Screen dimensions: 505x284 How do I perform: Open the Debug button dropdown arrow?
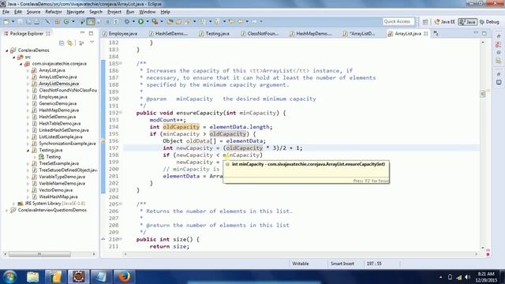point(133,21)
